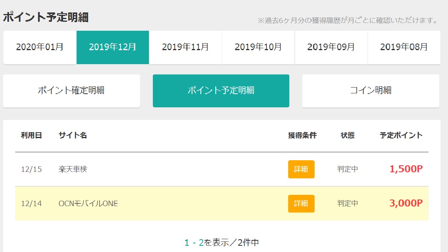Open ポイント確定明細 section
The height and width of the screenshot is (252, 448).
point(72,91)
